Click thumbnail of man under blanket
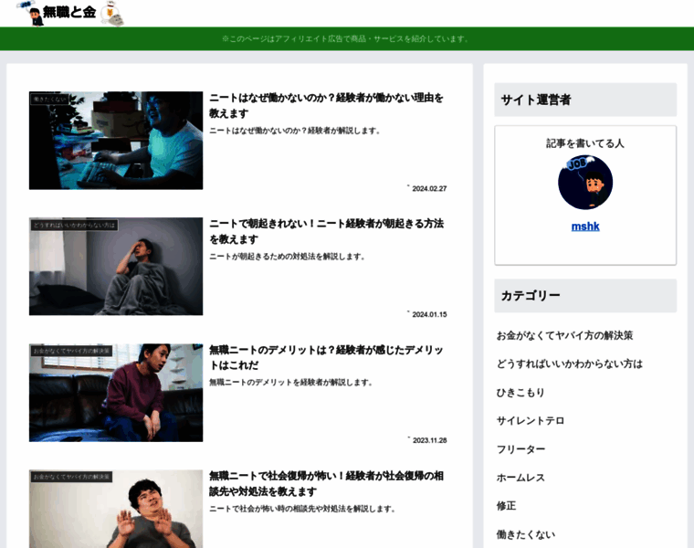The image size is (694, 548). [x=116, y=267]
